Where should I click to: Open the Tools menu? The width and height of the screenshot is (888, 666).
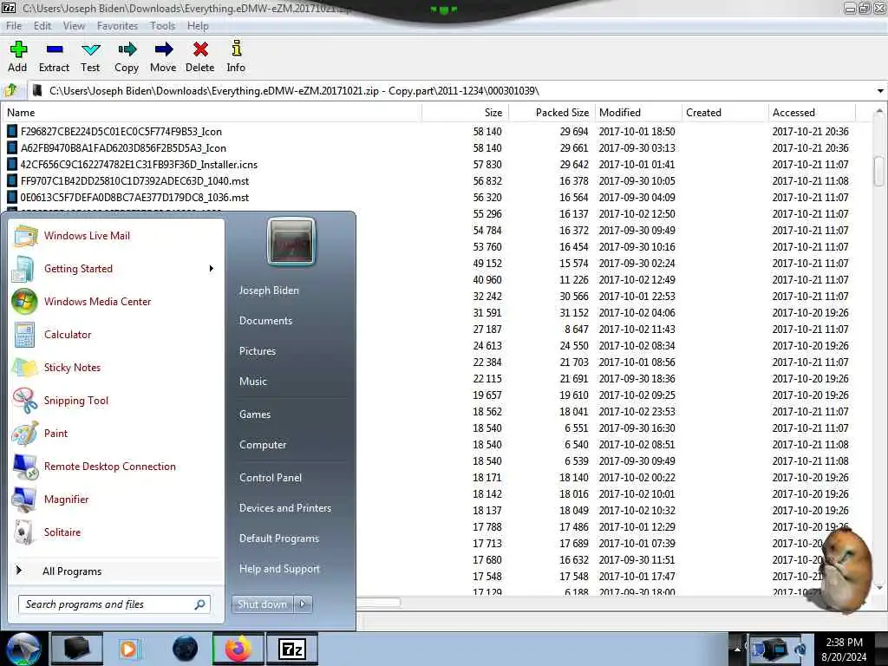pyautogui.click(x=162, y=26)
